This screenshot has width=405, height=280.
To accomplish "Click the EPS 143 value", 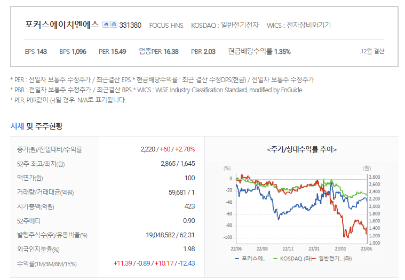I will tap(36, 52).
